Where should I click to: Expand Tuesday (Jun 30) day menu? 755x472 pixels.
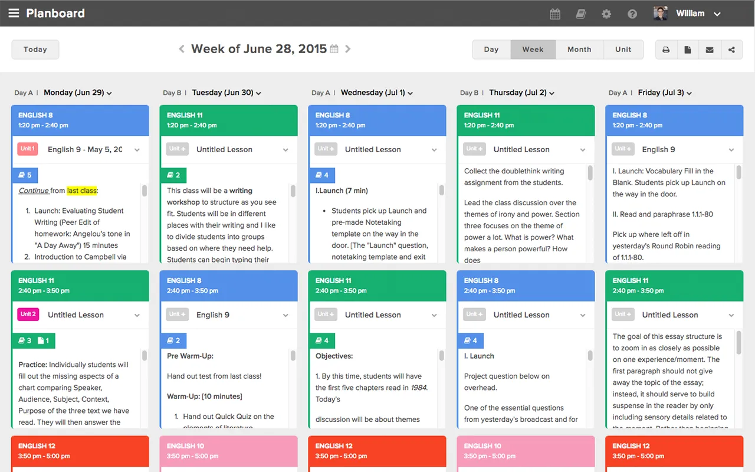(258, 93)
